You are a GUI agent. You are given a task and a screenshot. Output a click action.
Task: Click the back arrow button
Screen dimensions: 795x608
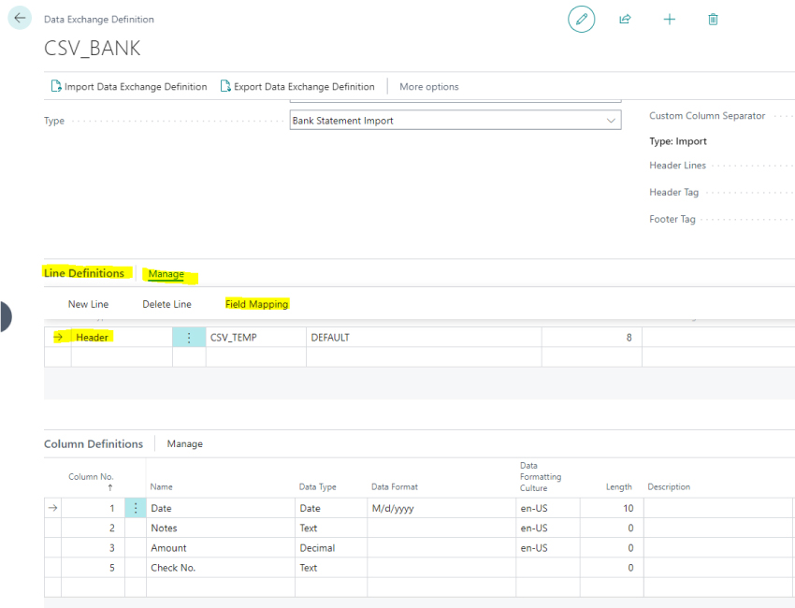pos(20,19)
